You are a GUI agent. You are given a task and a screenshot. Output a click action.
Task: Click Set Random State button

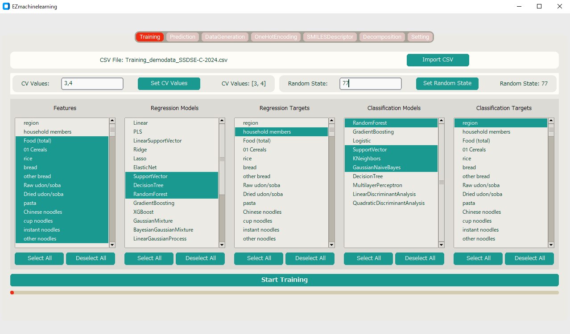(x=447, y=83)
